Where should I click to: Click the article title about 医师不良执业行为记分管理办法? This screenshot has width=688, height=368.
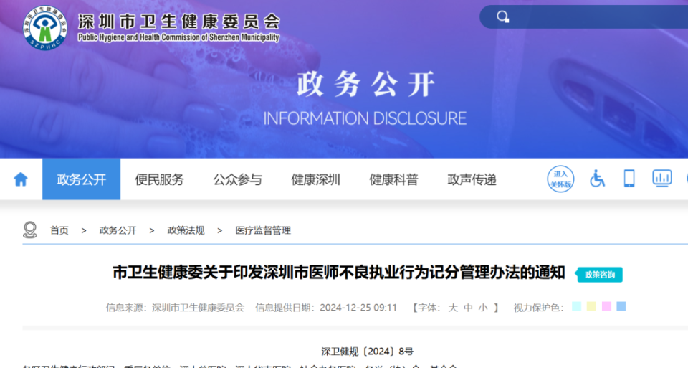click(x=339, y=273)
